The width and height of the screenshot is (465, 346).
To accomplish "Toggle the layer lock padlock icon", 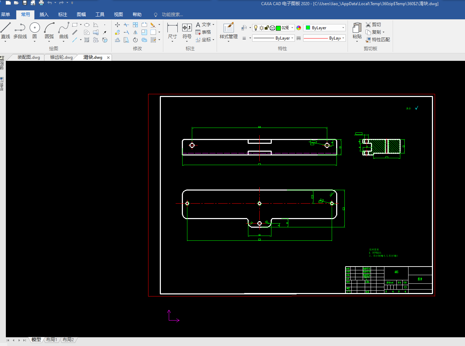I will tap(267, 28).
